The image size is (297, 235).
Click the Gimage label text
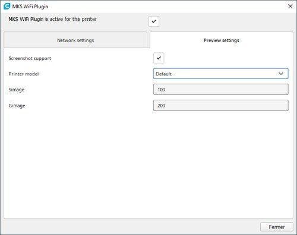[x=17, y=106]
